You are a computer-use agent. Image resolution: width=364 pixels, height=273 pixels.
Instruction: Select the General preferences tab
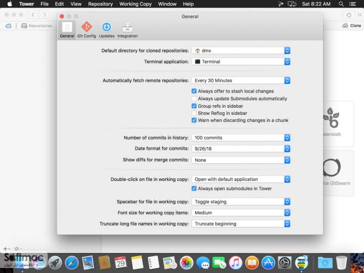[67, 30]
